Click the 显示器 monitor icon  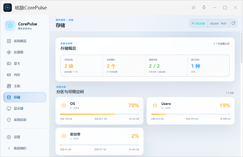click(x=9, y=109)
